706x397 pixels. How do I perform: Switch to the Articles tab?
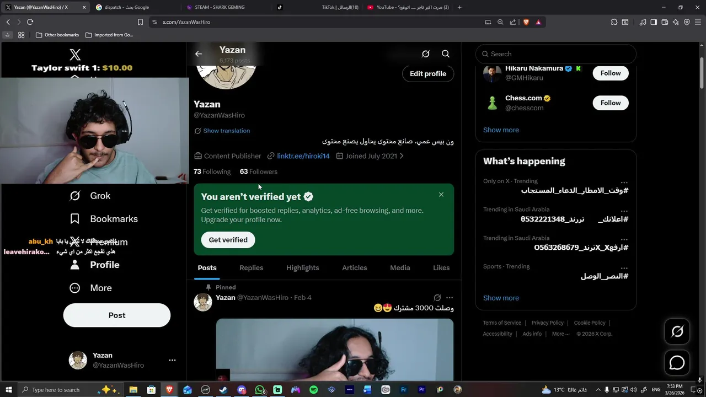354,268
